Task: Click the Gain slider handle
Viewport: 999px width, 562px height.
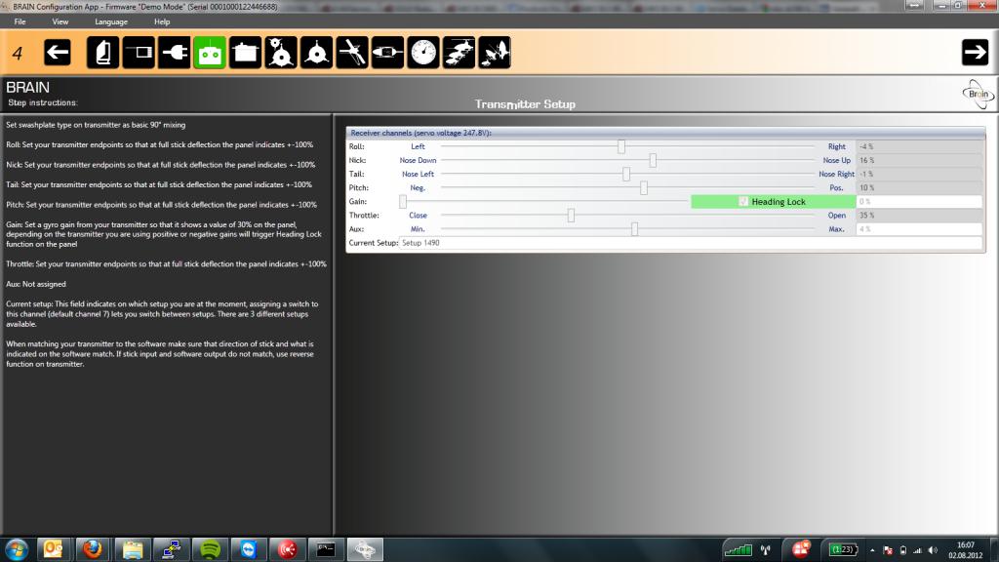Action: pyautogui.click(x=402, y=202)
